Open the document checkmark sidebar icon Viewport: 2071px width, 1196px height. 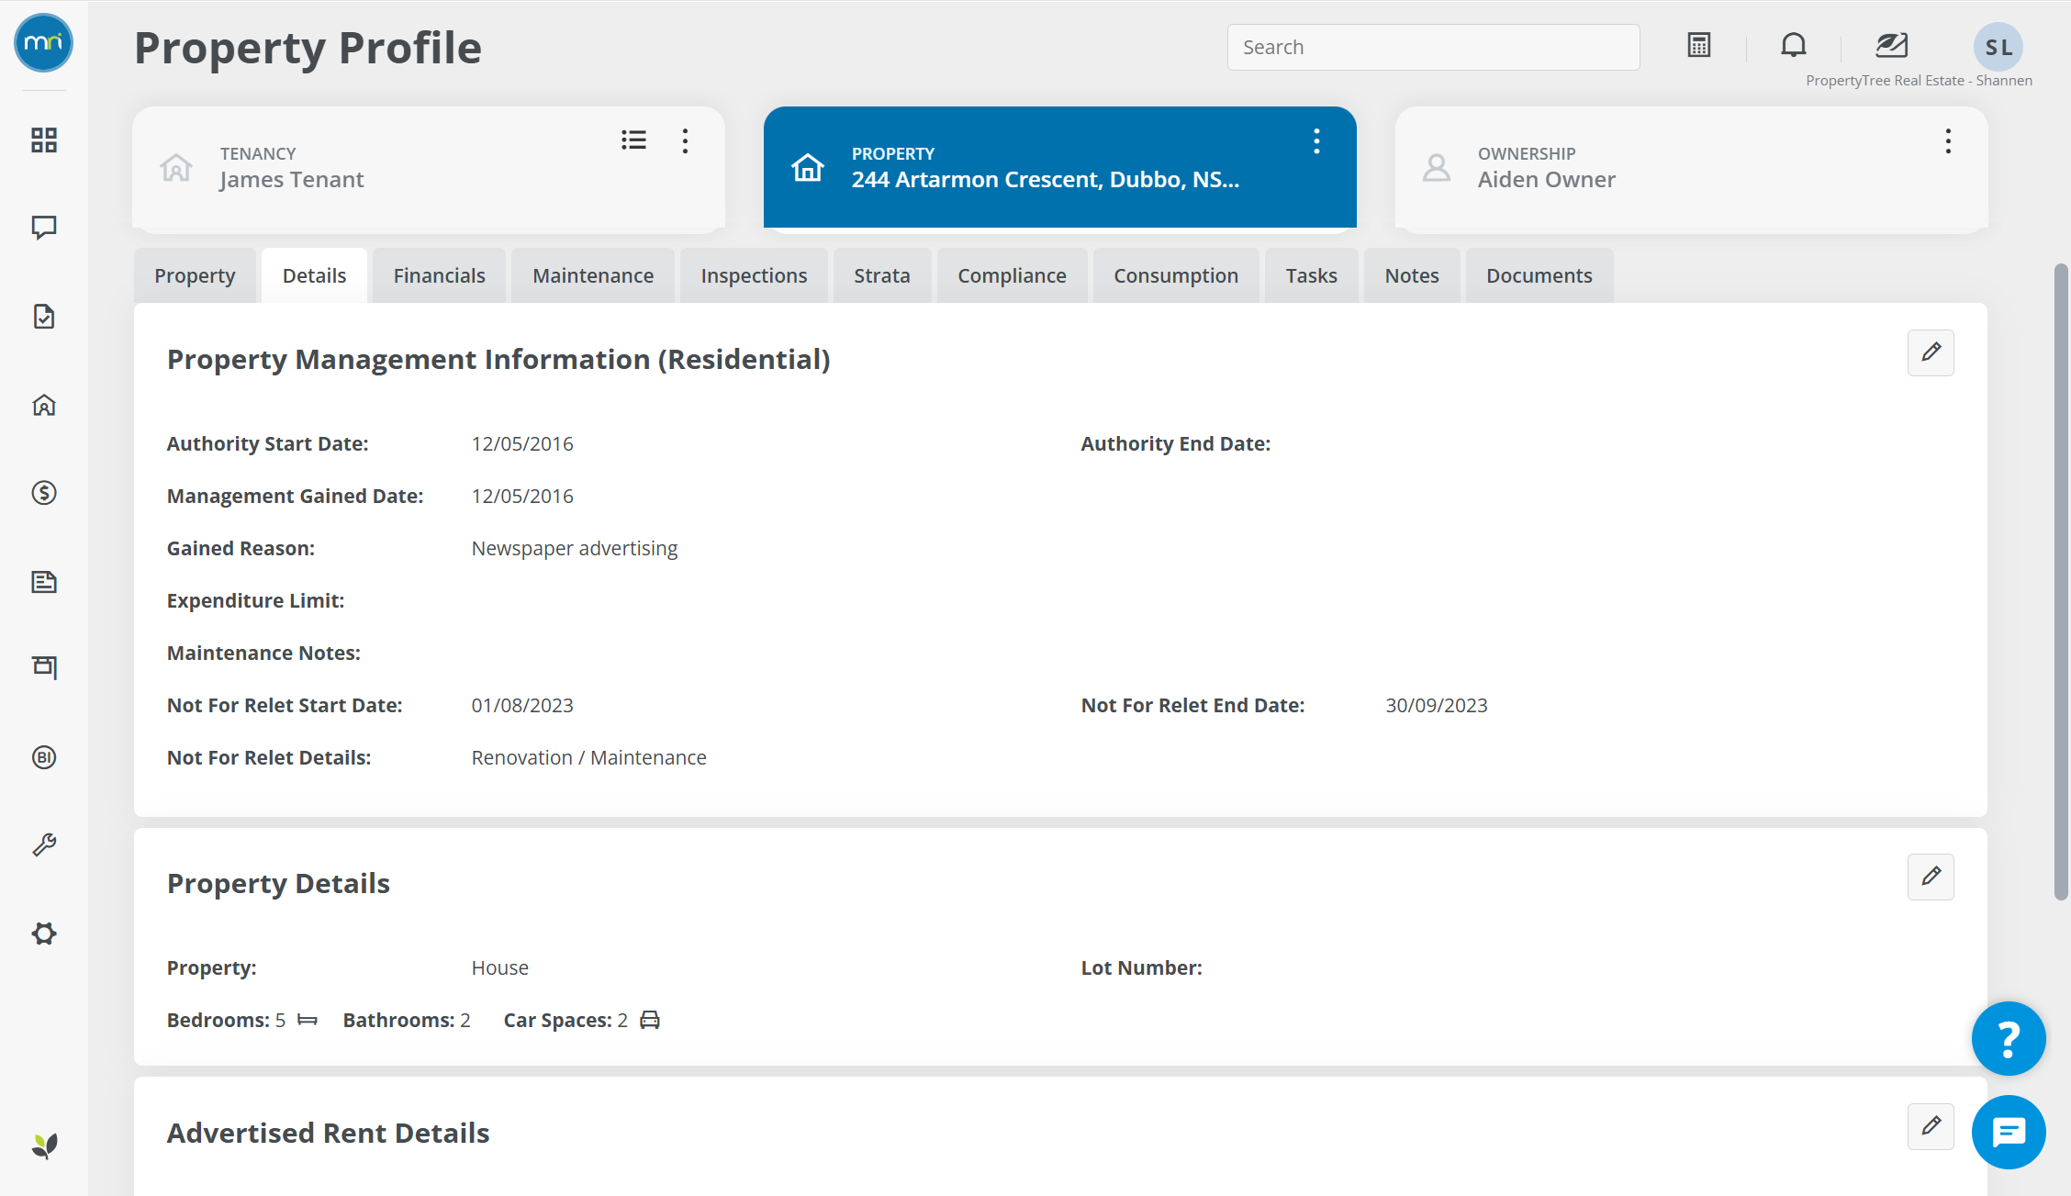(x=44, y=317)
